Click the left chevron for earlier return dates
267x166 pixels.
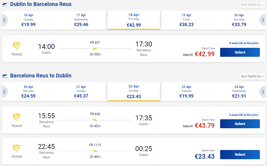(4, 92)
